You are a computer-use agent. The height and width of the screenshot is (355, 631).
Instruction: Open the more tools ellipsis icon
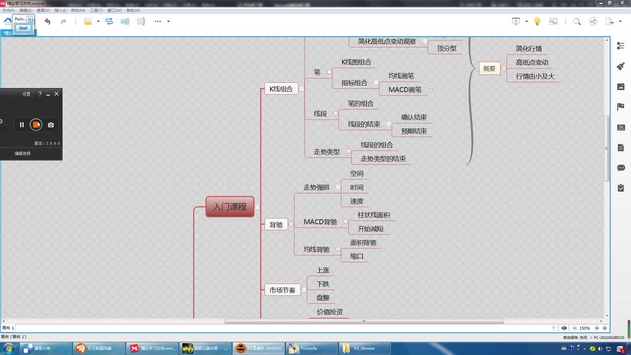[158, 21]
